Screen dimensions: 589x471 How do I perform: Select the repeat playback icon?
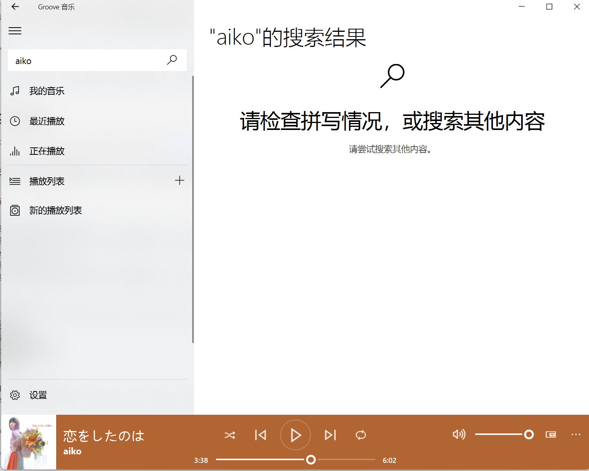361,435
